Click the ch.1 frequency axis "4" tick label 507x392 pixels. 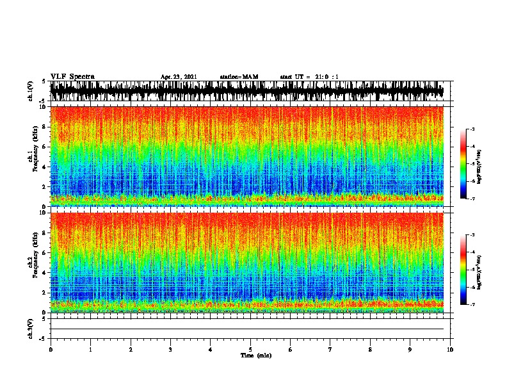(45, 167)
